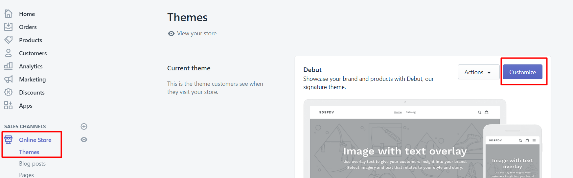View online store via sidebar eye icon
This screenshot has width=573, height=178.
click(x=84, y=139)
